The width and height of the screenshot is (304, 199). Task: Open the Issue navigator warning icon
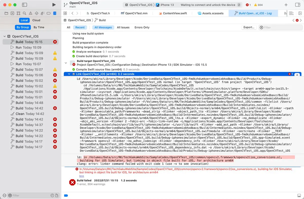[30, 13]
